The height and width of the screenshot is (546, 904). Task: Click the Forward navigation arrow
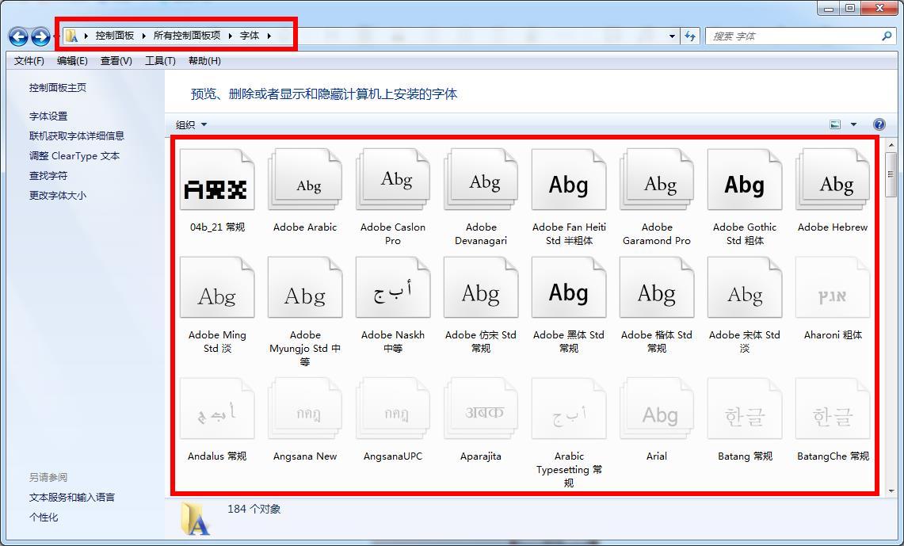(40, 37)
